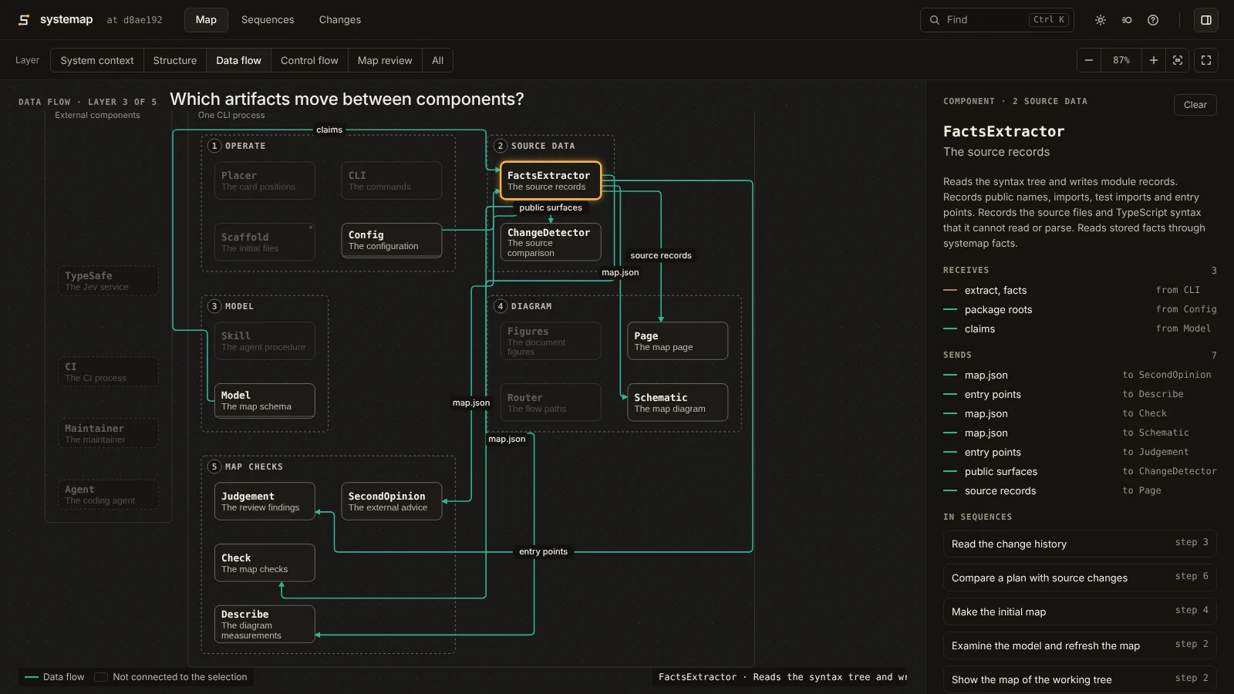Select the Config node
The width and height of the screenshot is (1234, 694).
392,240
